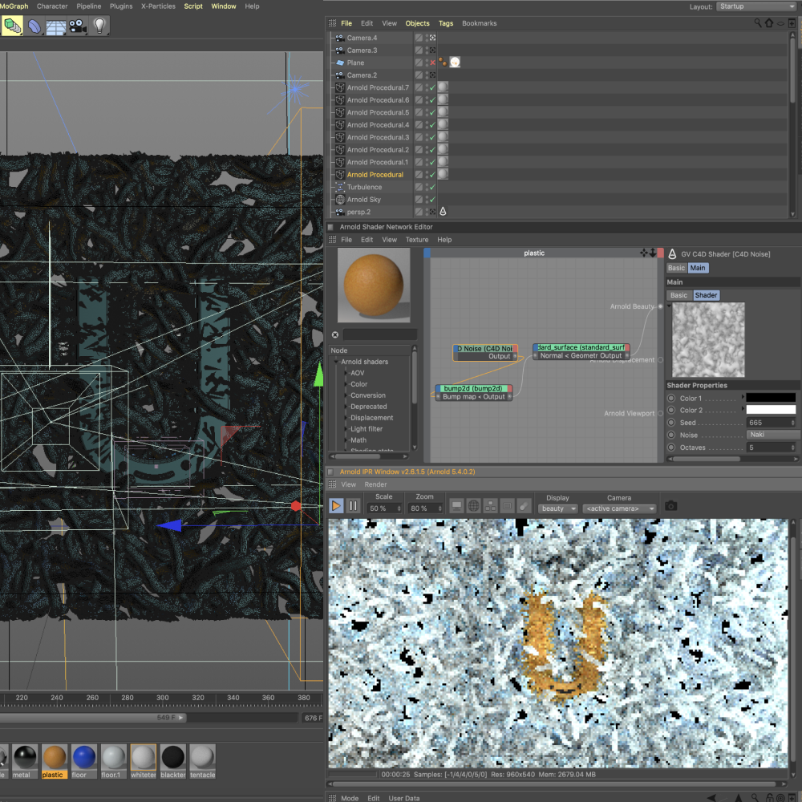Click the floor/environment grid icon
Viewport: 802px width, 802px height.
(56, 26)
